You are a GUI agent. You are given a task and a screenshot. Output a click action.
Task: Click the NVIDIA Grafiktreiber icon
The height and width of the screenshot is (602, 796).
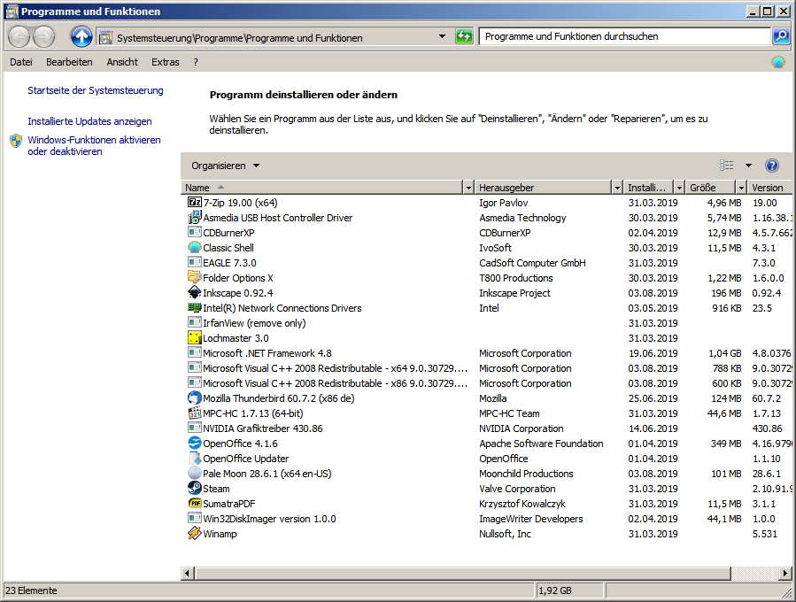pos(195,428)
